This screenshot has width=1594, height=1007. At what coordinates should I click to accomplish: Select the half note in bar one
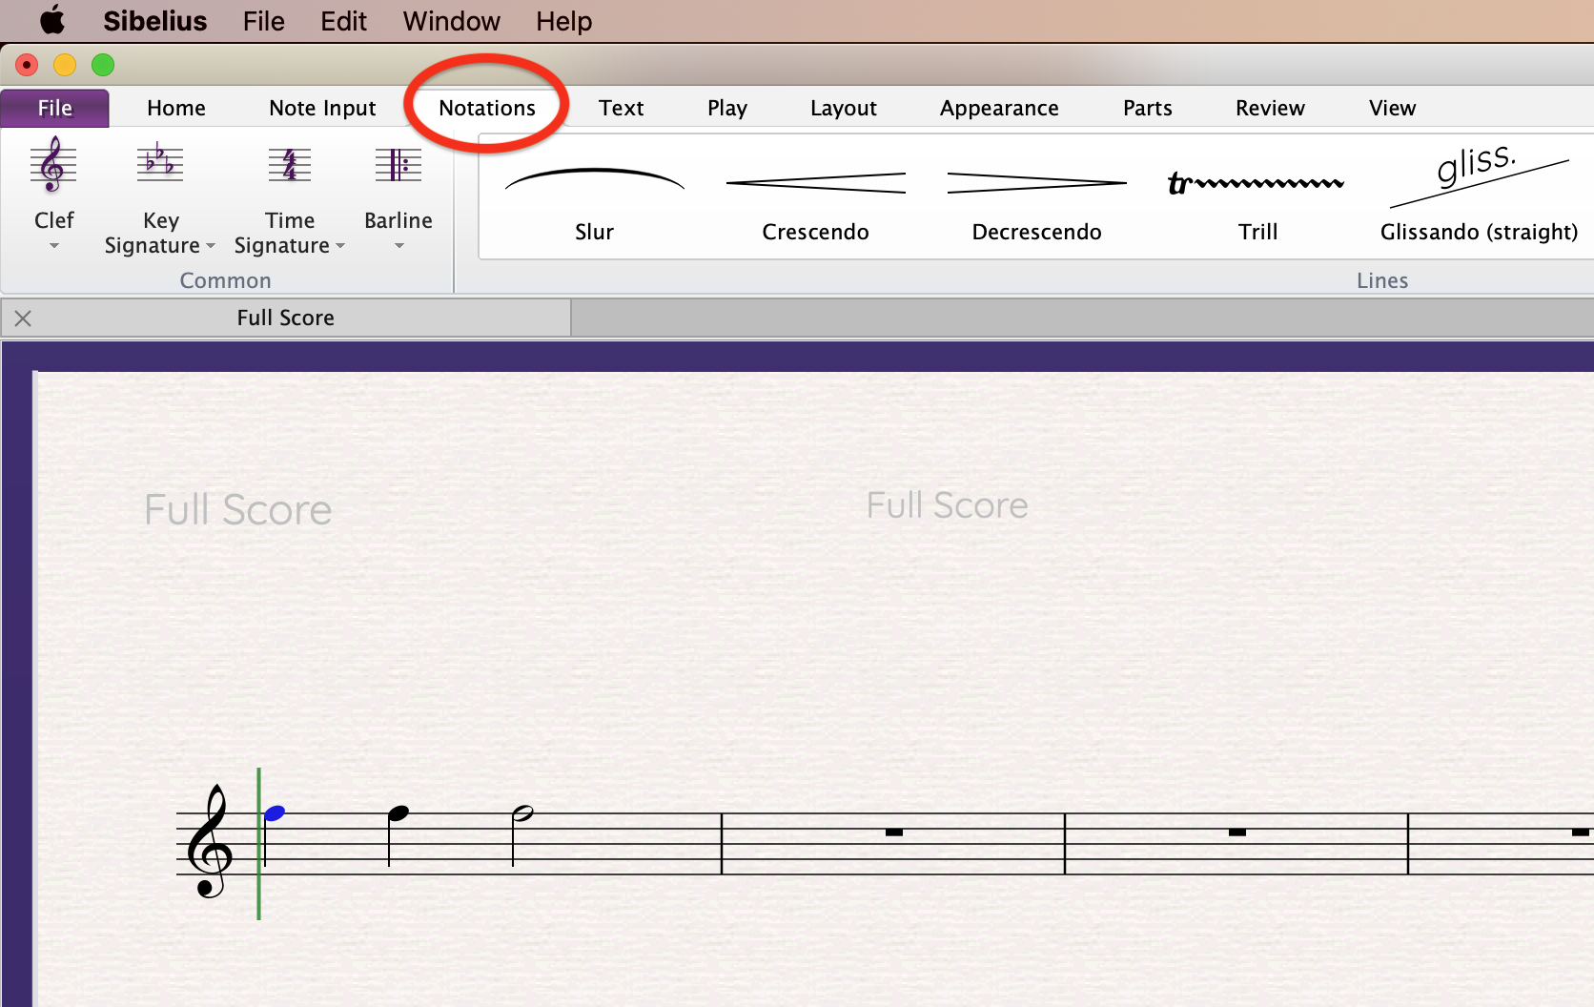point(522,813)
